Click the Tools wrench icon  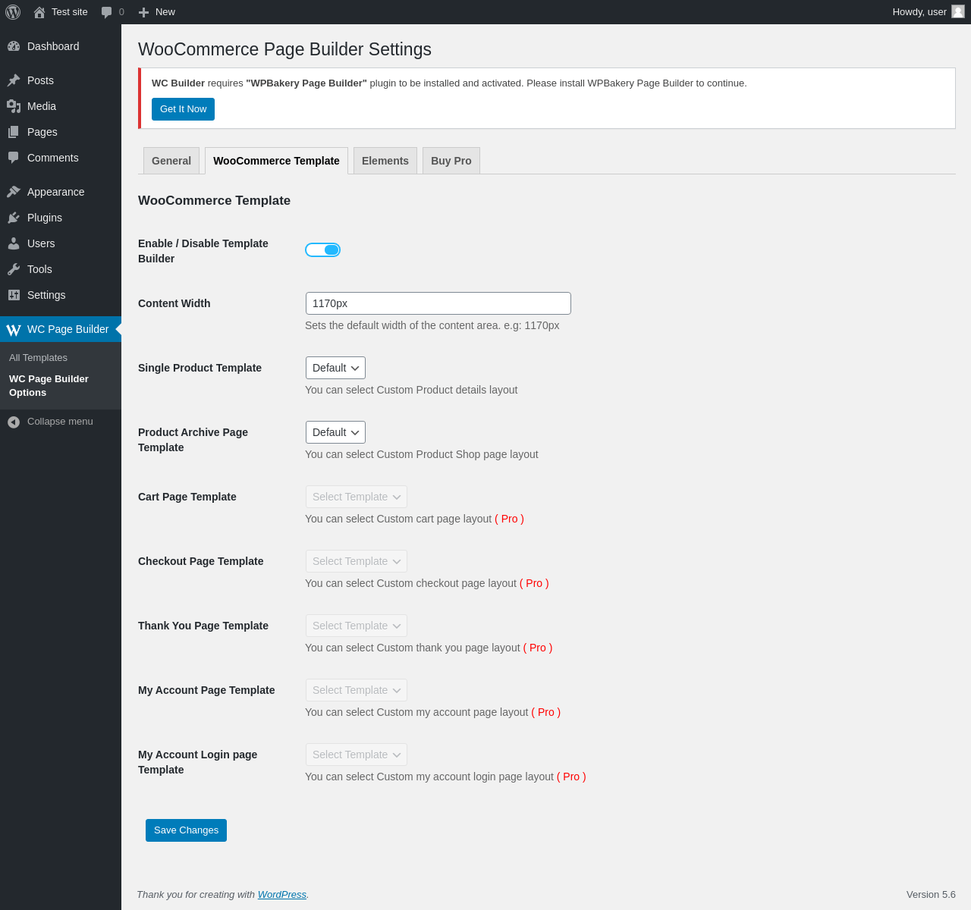[x=14, y=269]
